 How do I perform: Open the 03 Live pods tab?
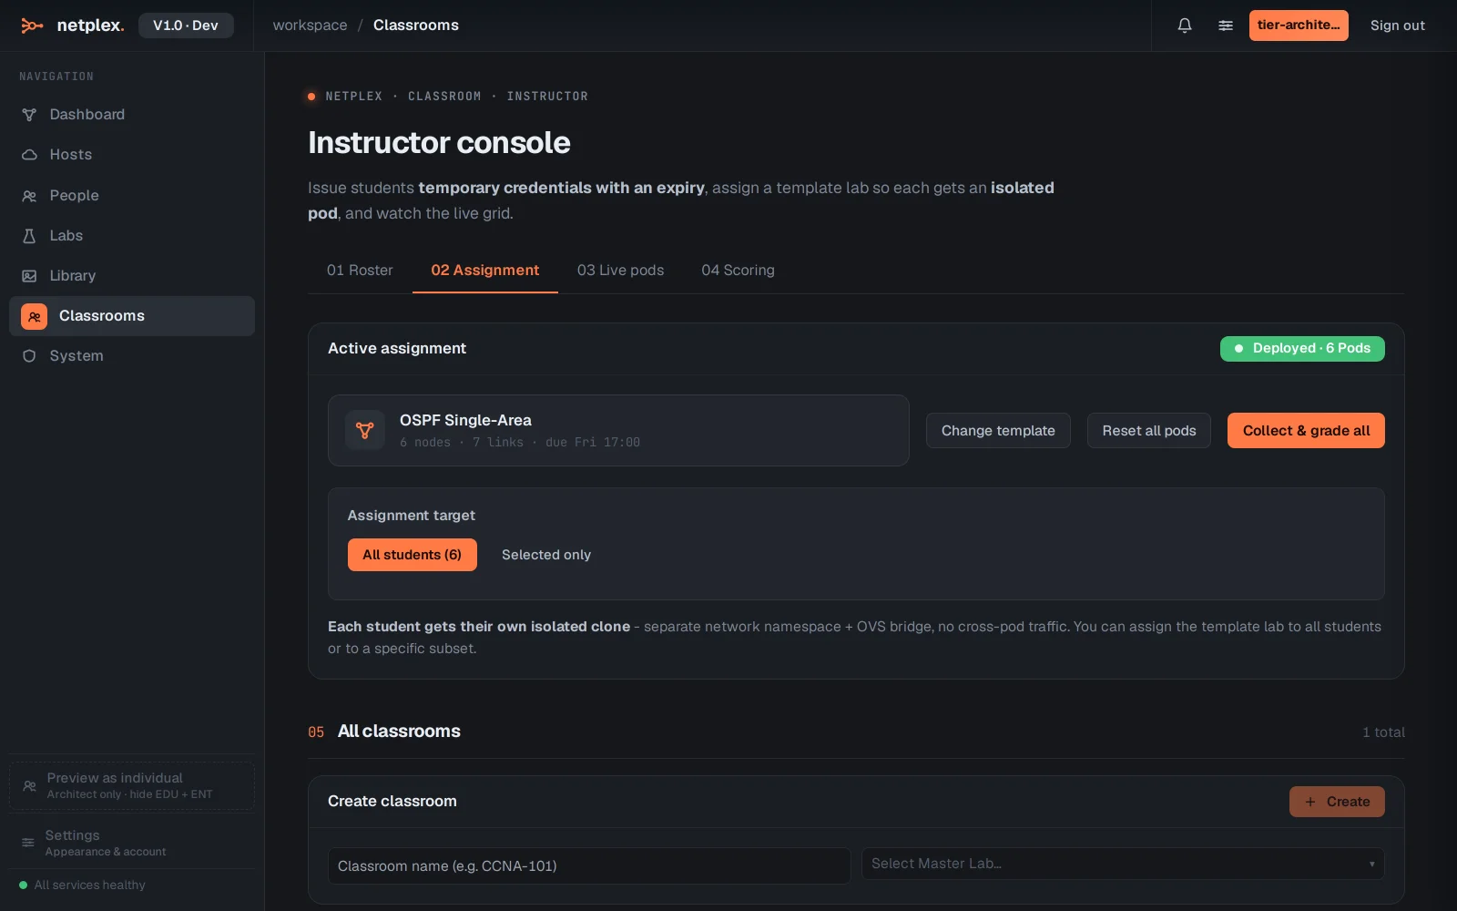point(620,271)
